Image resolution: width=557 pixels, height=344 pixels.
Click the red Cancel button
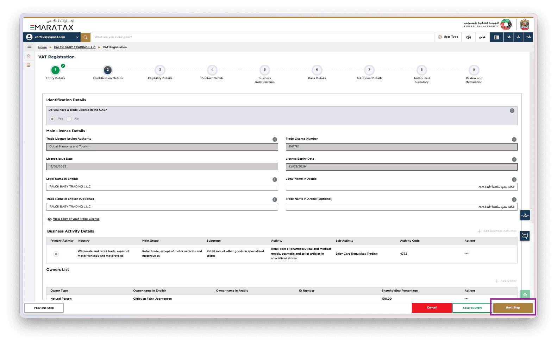pos(432,308)
